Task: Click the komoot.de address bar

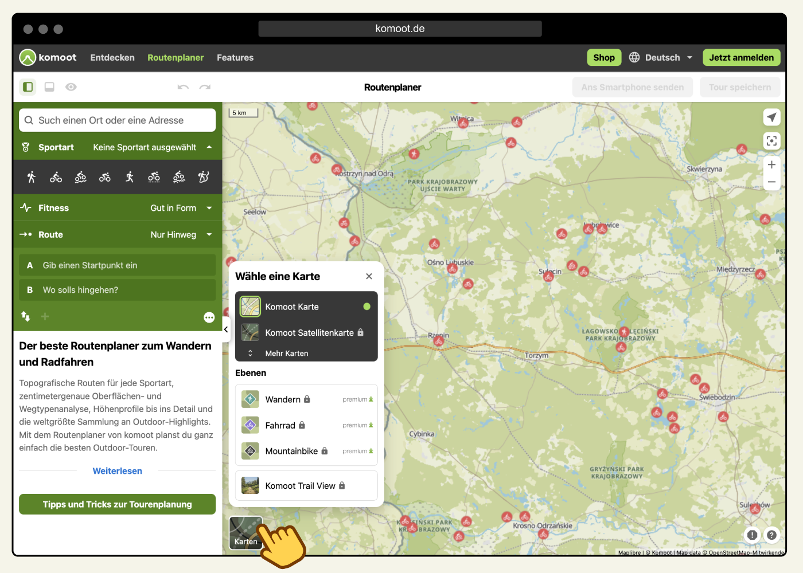Action: 400,29
